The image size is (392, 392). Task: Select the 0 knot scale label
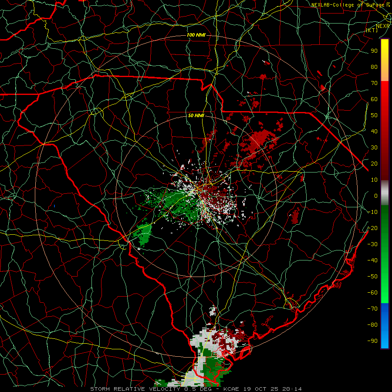point(376,196)
